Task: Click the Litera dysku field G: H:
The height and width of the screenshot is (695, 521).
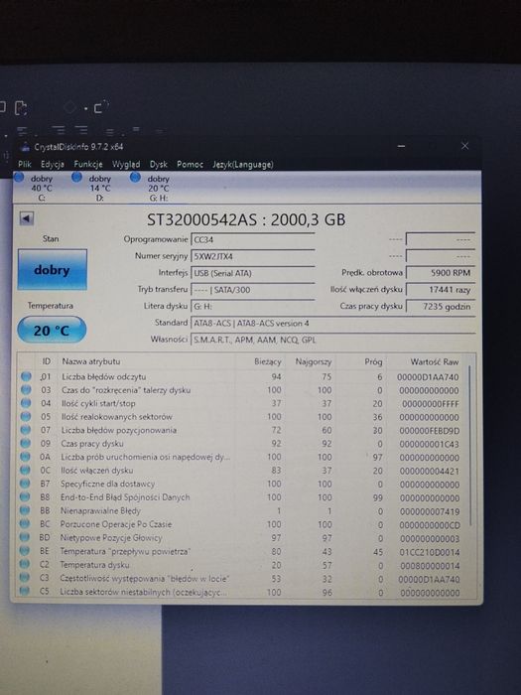Action: pyautogui.click(x=252, y=306)
